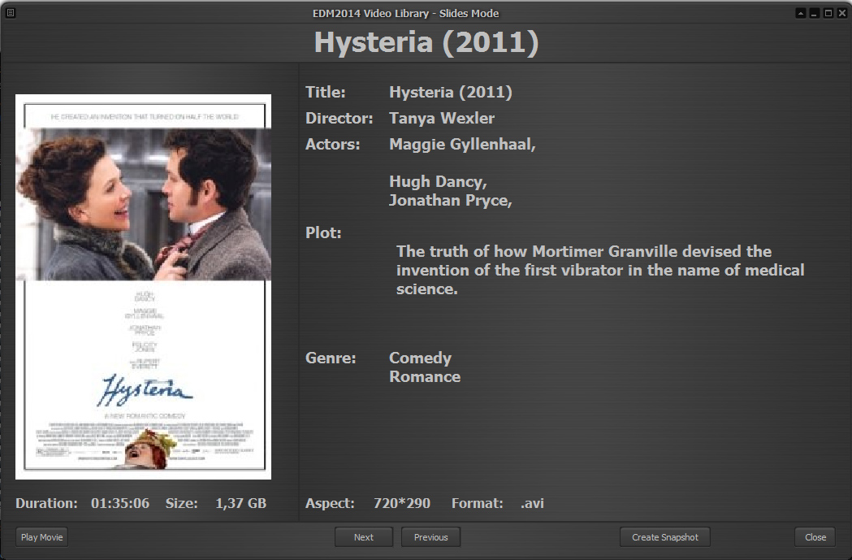The height and width of the screenshot is (560, 852).
Task: Click the Genre: label
Action: click(x=331, y=358)
